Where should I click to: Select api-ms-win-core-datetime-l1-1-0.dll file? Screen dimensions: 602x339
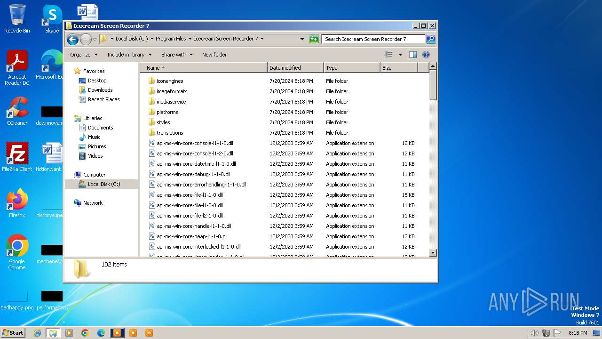coord(196,164)
